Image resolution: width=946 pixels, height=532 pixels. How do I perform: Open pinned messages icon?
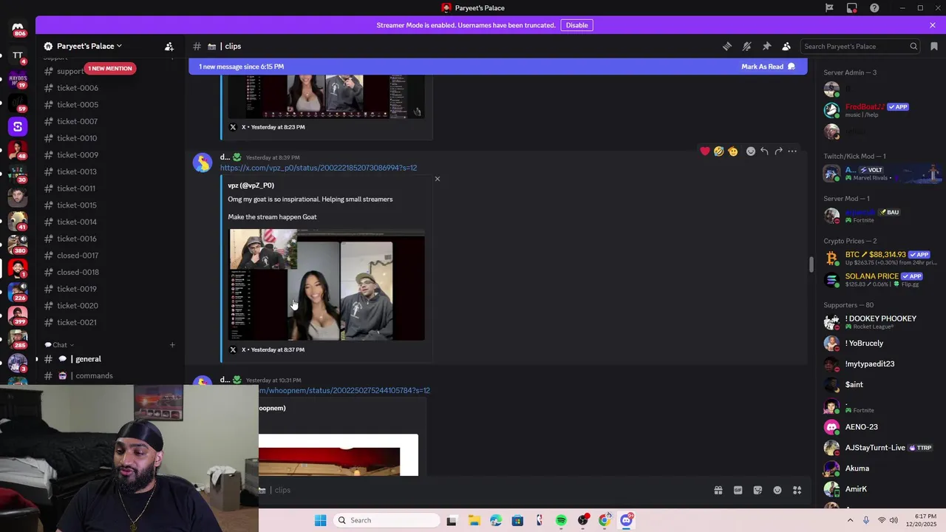click(x=766, y=47)
